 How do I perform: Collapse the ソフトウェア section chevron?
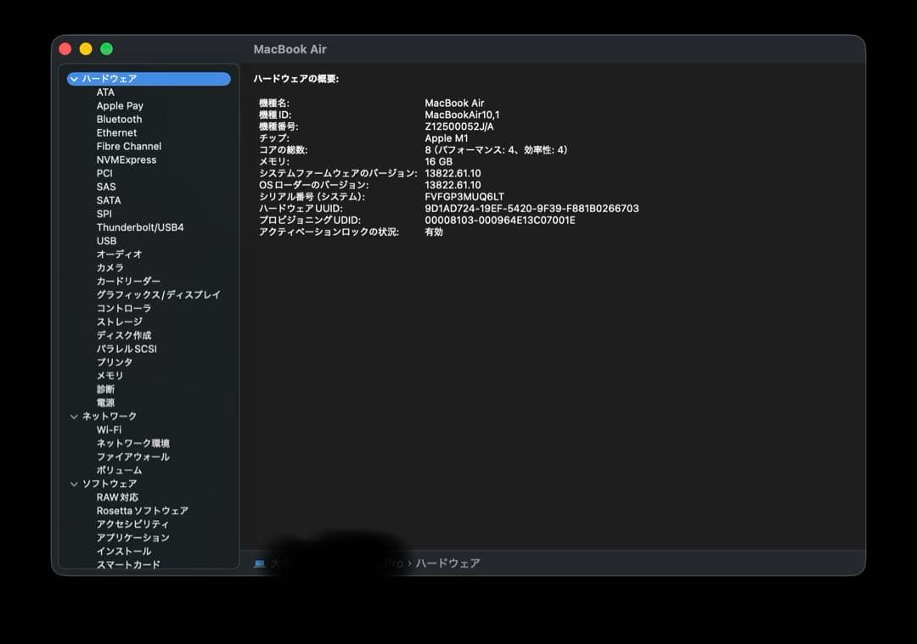coord(74,484)
